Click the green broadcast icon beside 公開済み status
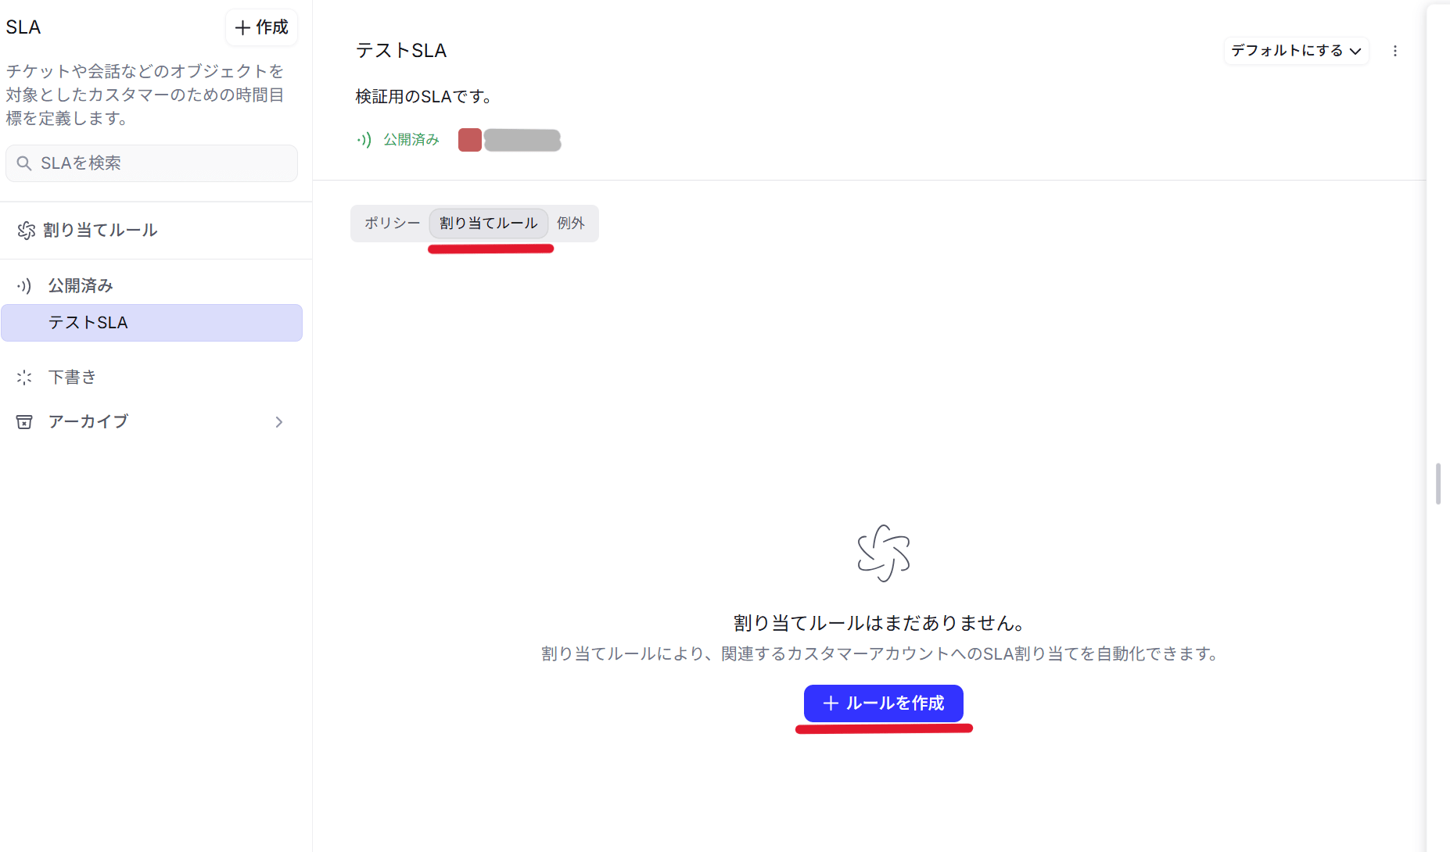 tap(364, 139)
